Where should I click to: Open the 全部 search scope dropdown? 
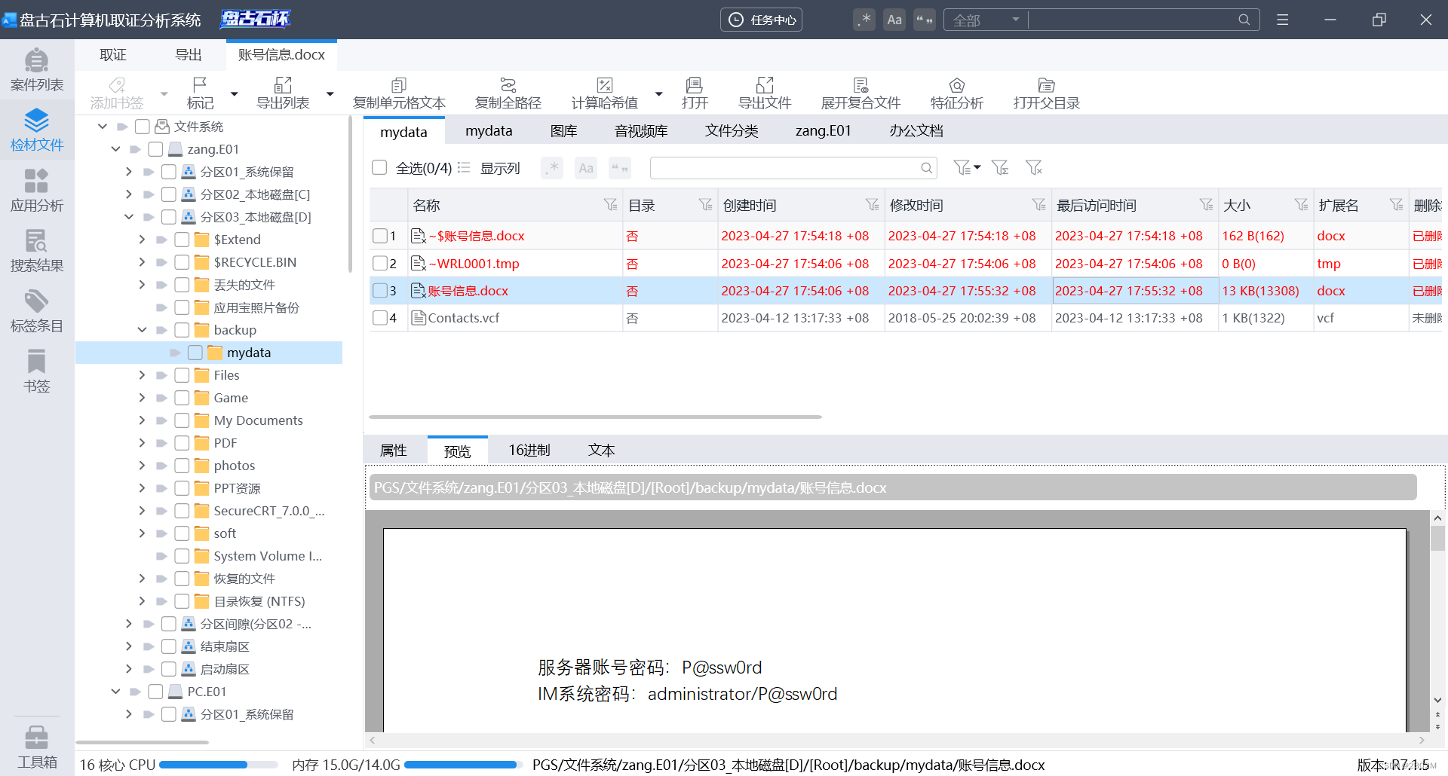986,20
